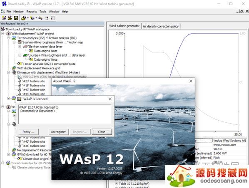Click the Terrain analysis (IBZ) 4 mountain icon
This screenshot has height=188, width=249.
(x=14, y=38)
